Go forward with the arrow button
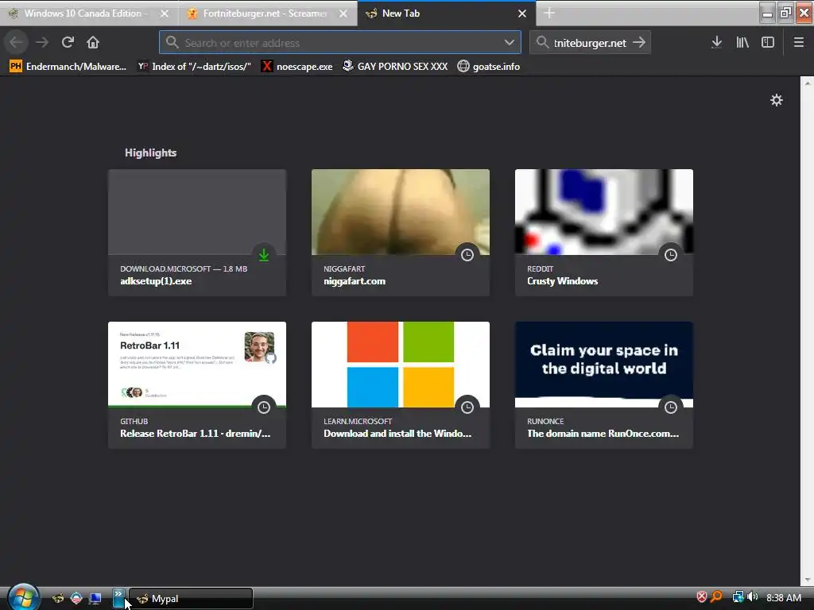This screenshot has height=610, width=814. click(x=42, y=42)
